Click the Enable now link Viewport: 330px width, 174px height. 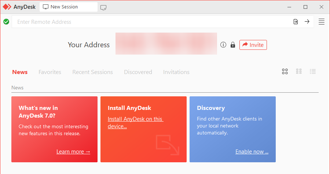(x=252, y=152)
